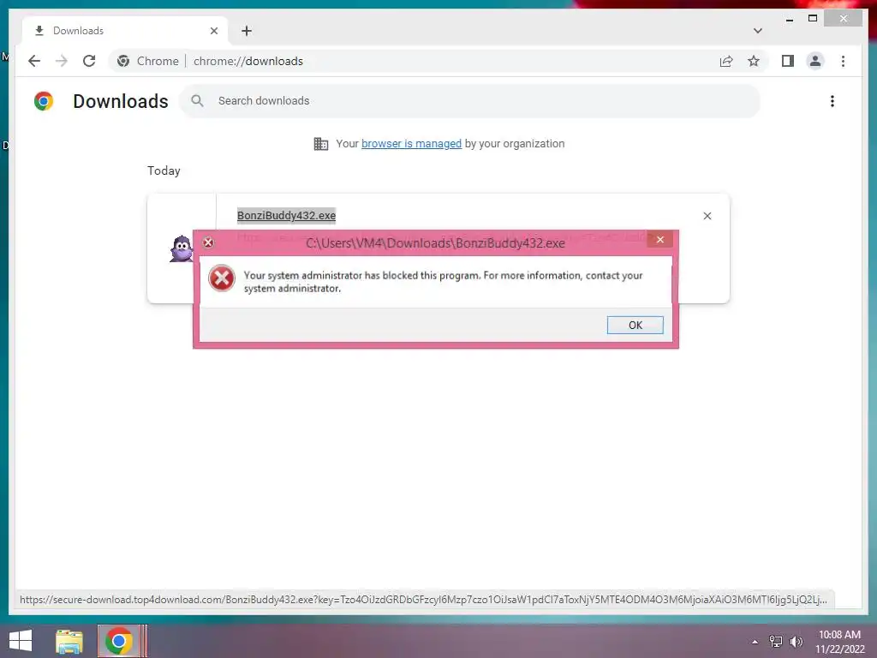Screen dimensions: 877x658
Task: Open the Chrome three-dot main menu
Action: point(843,61)
